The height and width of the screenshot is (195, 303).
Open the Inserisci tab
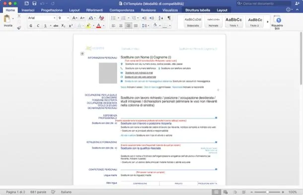tap(28, 10)
